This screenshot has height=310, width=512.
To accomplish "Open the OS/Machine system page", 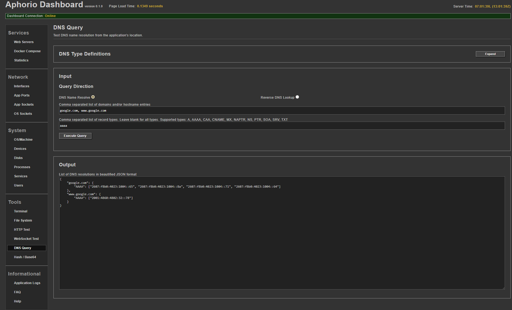I will pos(23,140).
